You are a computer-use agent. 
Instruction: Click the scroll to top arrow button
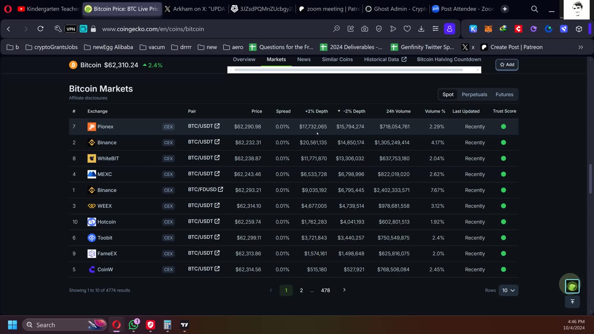click(572, 302)
